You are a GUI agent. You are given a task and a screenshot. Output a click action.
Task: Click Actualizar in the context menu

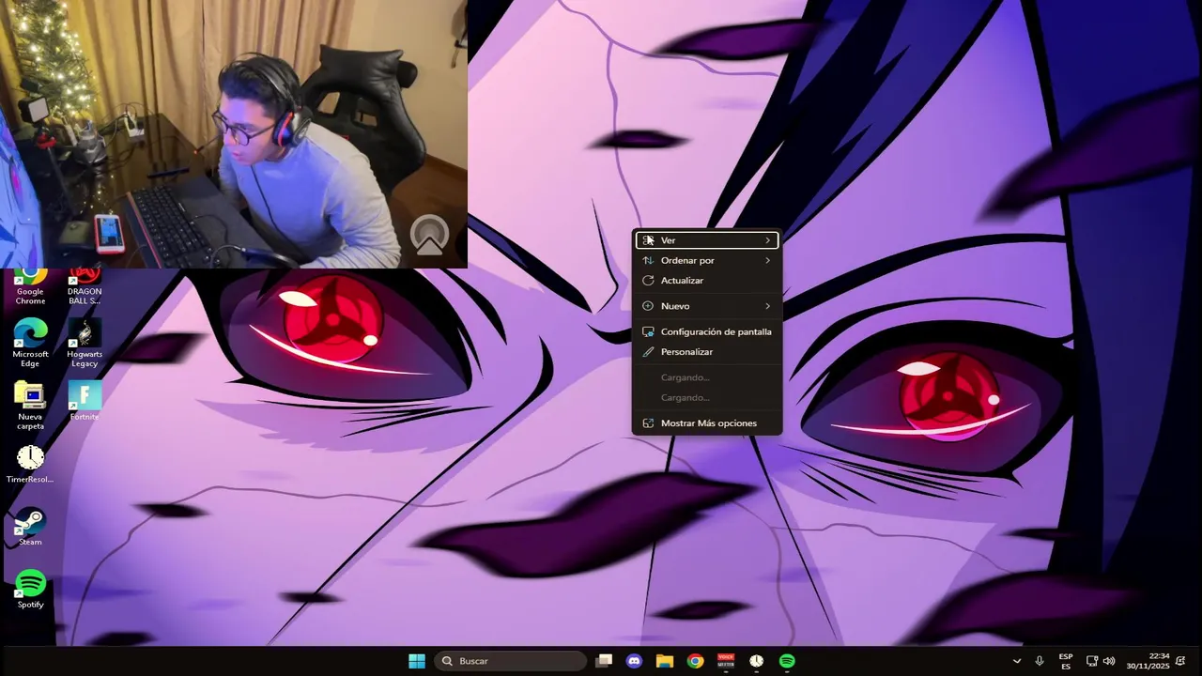(x=707, y=281)
